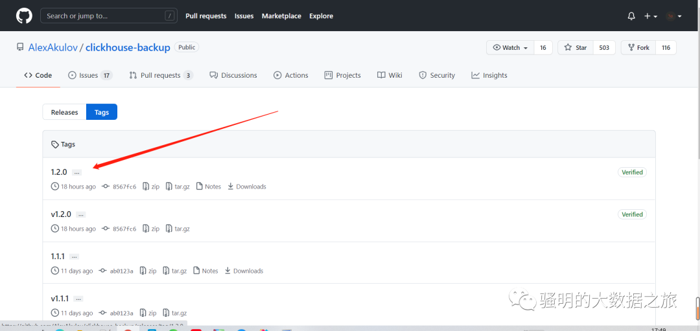Click the Watch button
Screen dimensions: 700x331
tap(510, 48)
